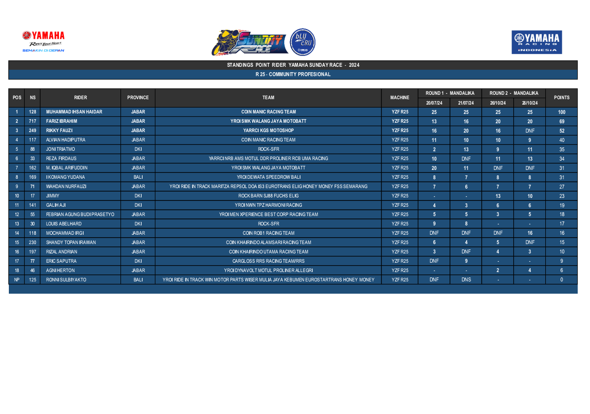Viewport: 590px width, 414px height.
Task: Select rider name REZA FIRDAUS
Action: tap(60, 159)
